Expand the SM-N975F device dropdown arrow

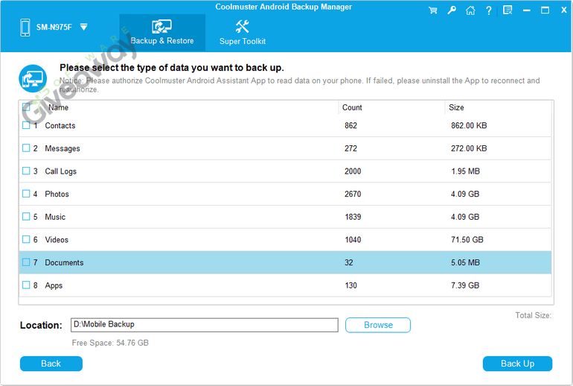[83, 27]
